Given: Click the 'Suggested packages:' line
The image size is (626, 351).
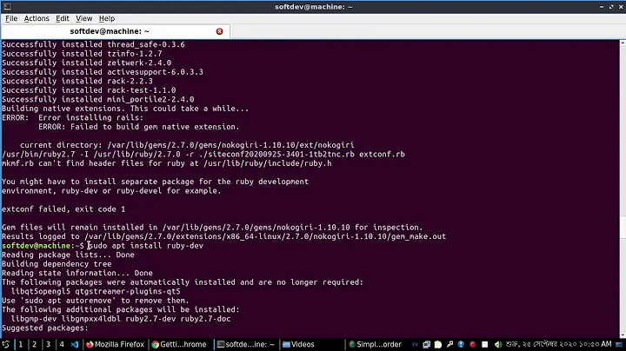Looking at the screenshot, I should tap(44, 328).
